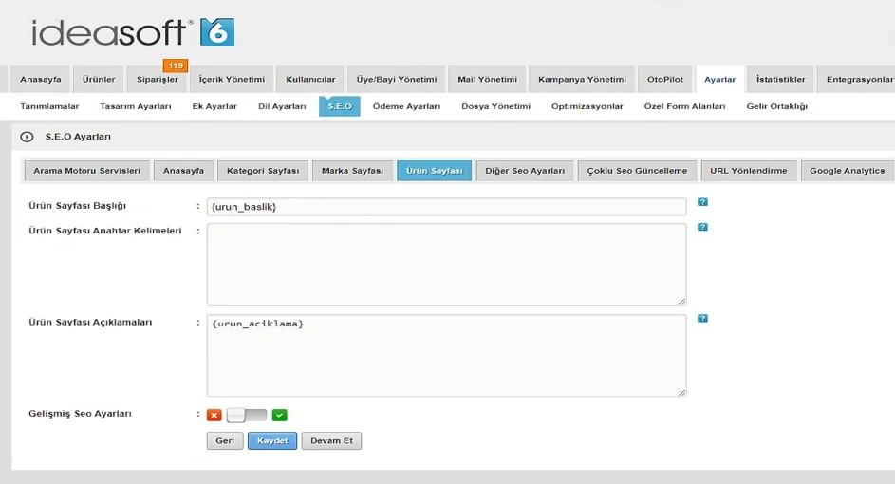This screenshot has height=484, width=895.
Task: Open the Kampanya Yönetimi menu
Action: (x=582, y=80)
